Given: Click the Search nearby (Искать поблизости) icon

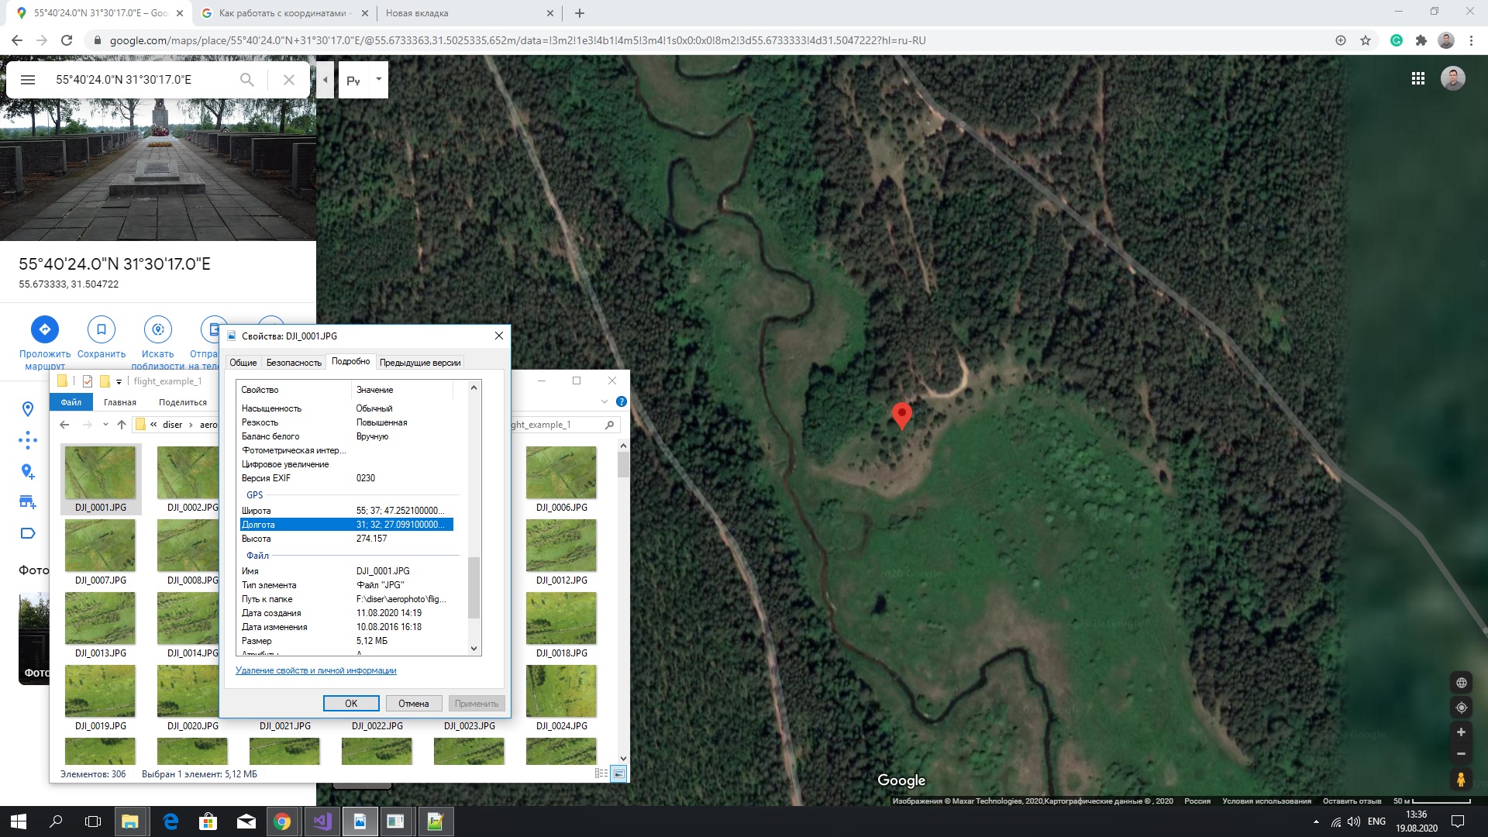Looking at the screenshot, I should pyautogui.click(x=157, y=329).
